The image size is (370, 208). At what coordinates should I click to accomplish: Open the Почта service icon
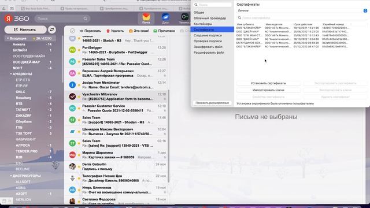146,18
